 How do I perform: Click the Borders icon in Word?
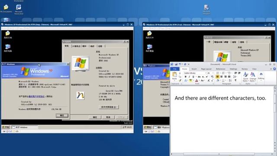pyautogui.click(x=223, y=81)
